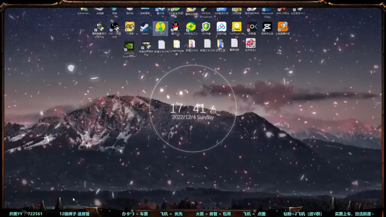Launch QQ音乐 from the desktop
The width and height of the screenshot is (386, 217).
[160, 28]
